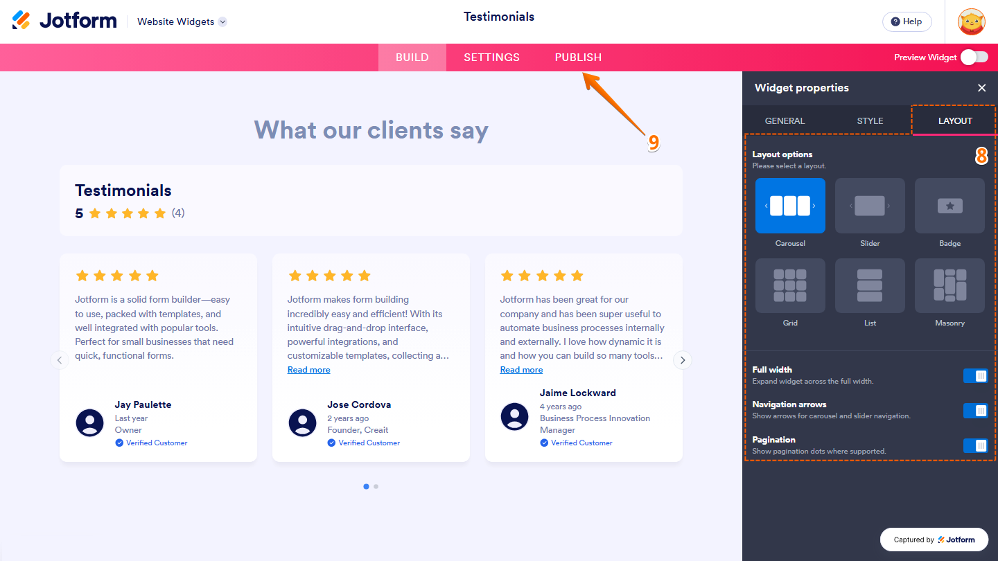Click the 'What our clients say' heading

coord(371,130)
